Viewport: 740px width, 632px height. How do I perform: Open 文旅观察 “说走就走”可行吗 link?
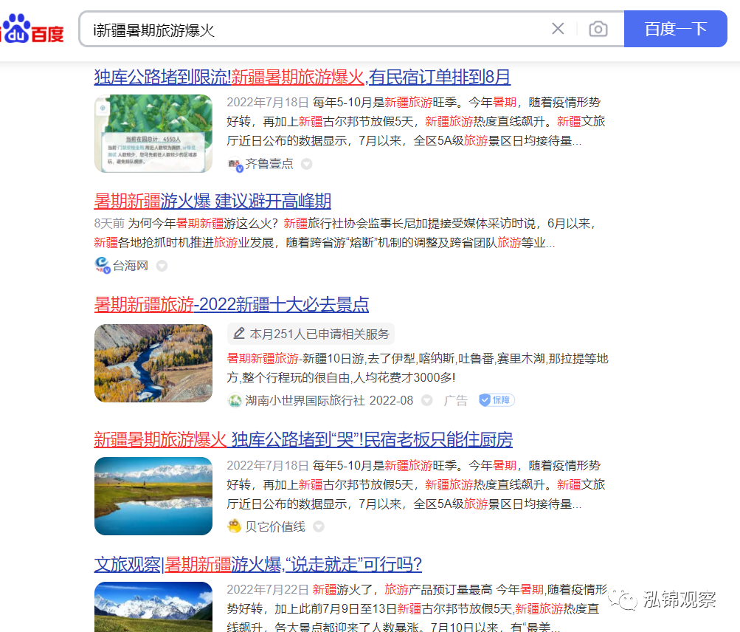click(x=257, y=565)
